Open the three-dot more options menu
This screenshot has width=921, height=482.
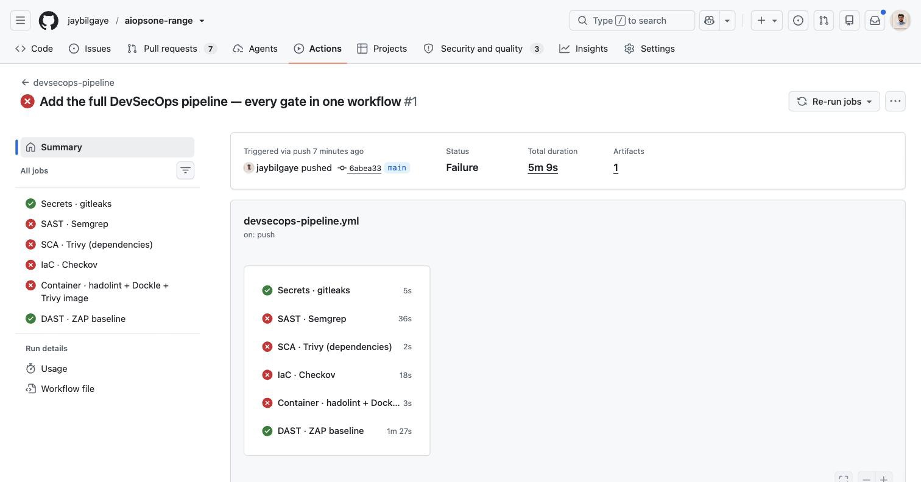pyautogui.click(x=895, y=101)
